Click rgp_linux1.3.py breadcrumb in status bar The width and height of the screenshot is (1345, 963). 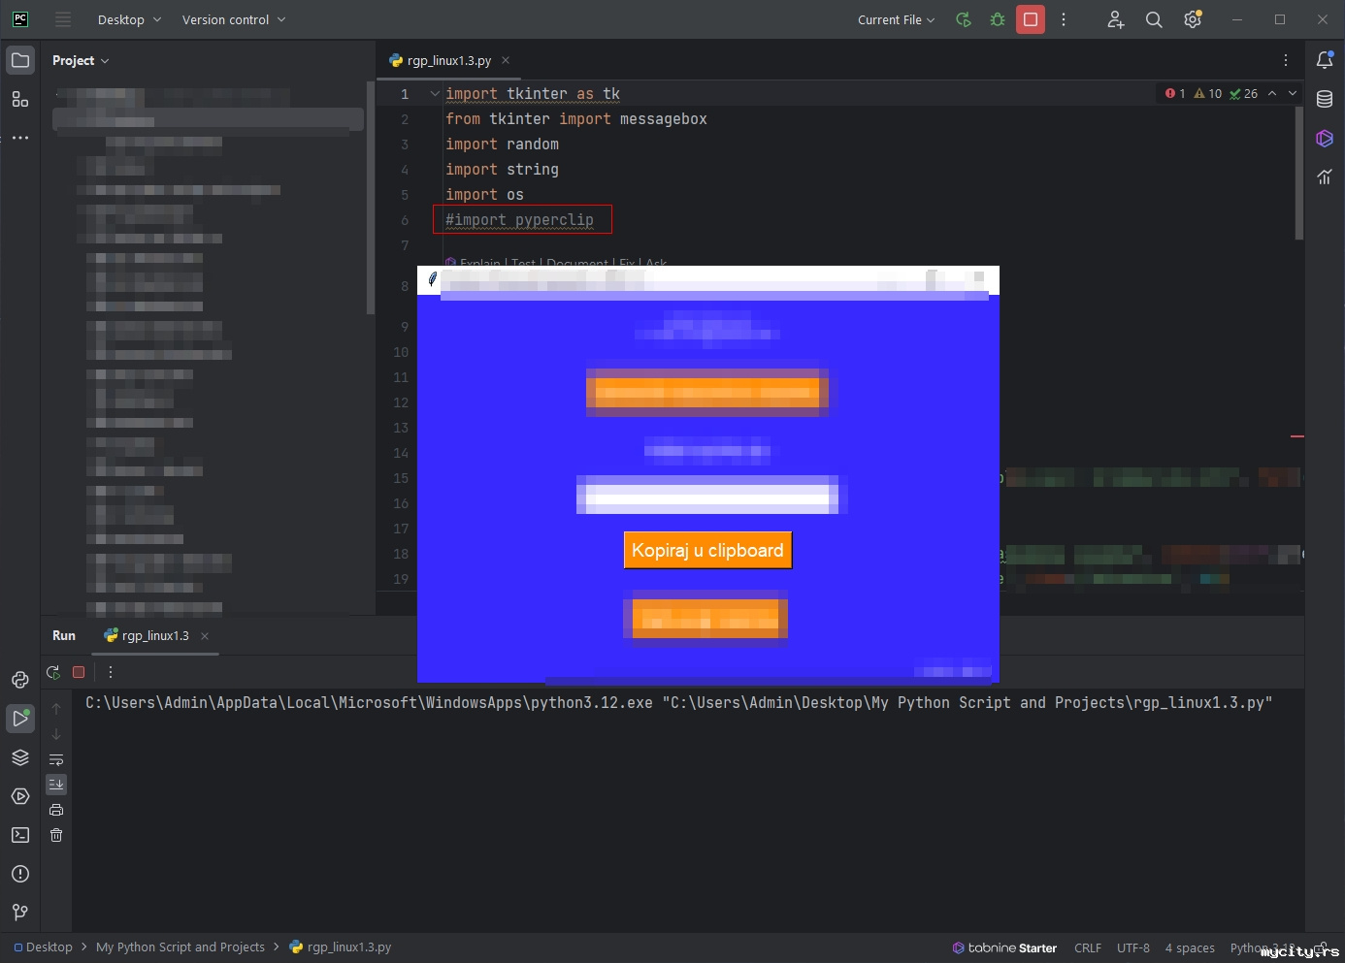point(341,947)
